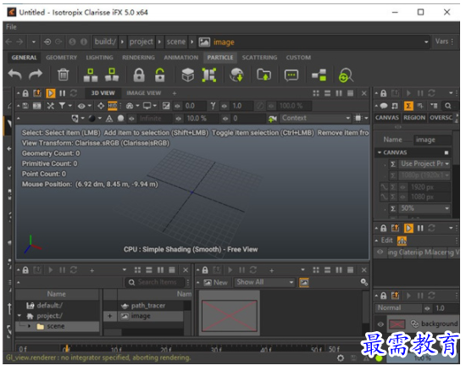
Task: Open the Use Project Pr dropdown
Action: click(424, 163)
